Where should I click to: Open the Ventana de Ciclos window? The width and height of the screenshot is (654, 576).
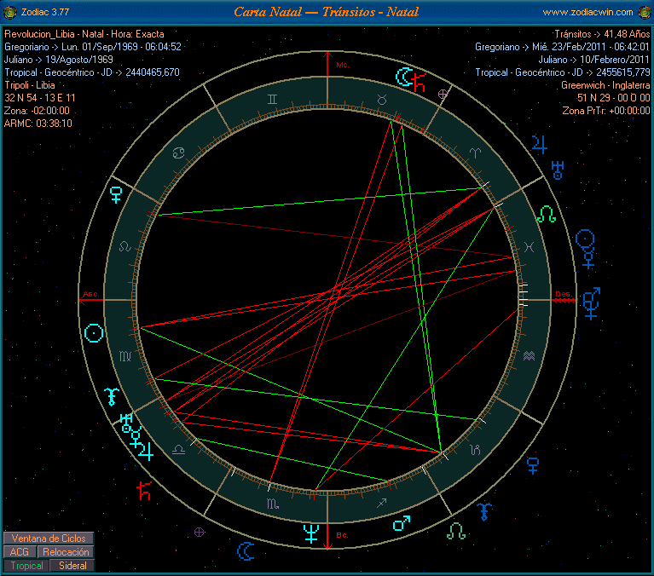tap(49, 538)
